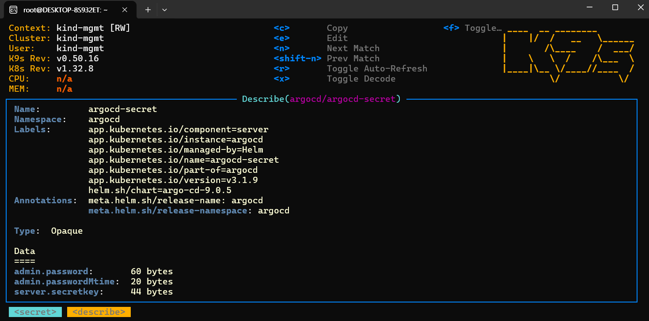Click the <f> Toggle… shortcut hint
The height and width of the screenshot is (321, 649).
click(472, 28)
